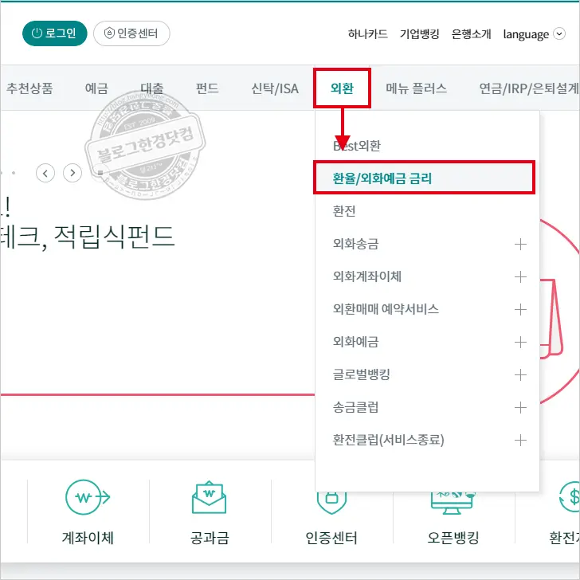580x580 pixels.
Task: Open the 연금/IRP/은퇴설계 menu
Action: point(529,88)
